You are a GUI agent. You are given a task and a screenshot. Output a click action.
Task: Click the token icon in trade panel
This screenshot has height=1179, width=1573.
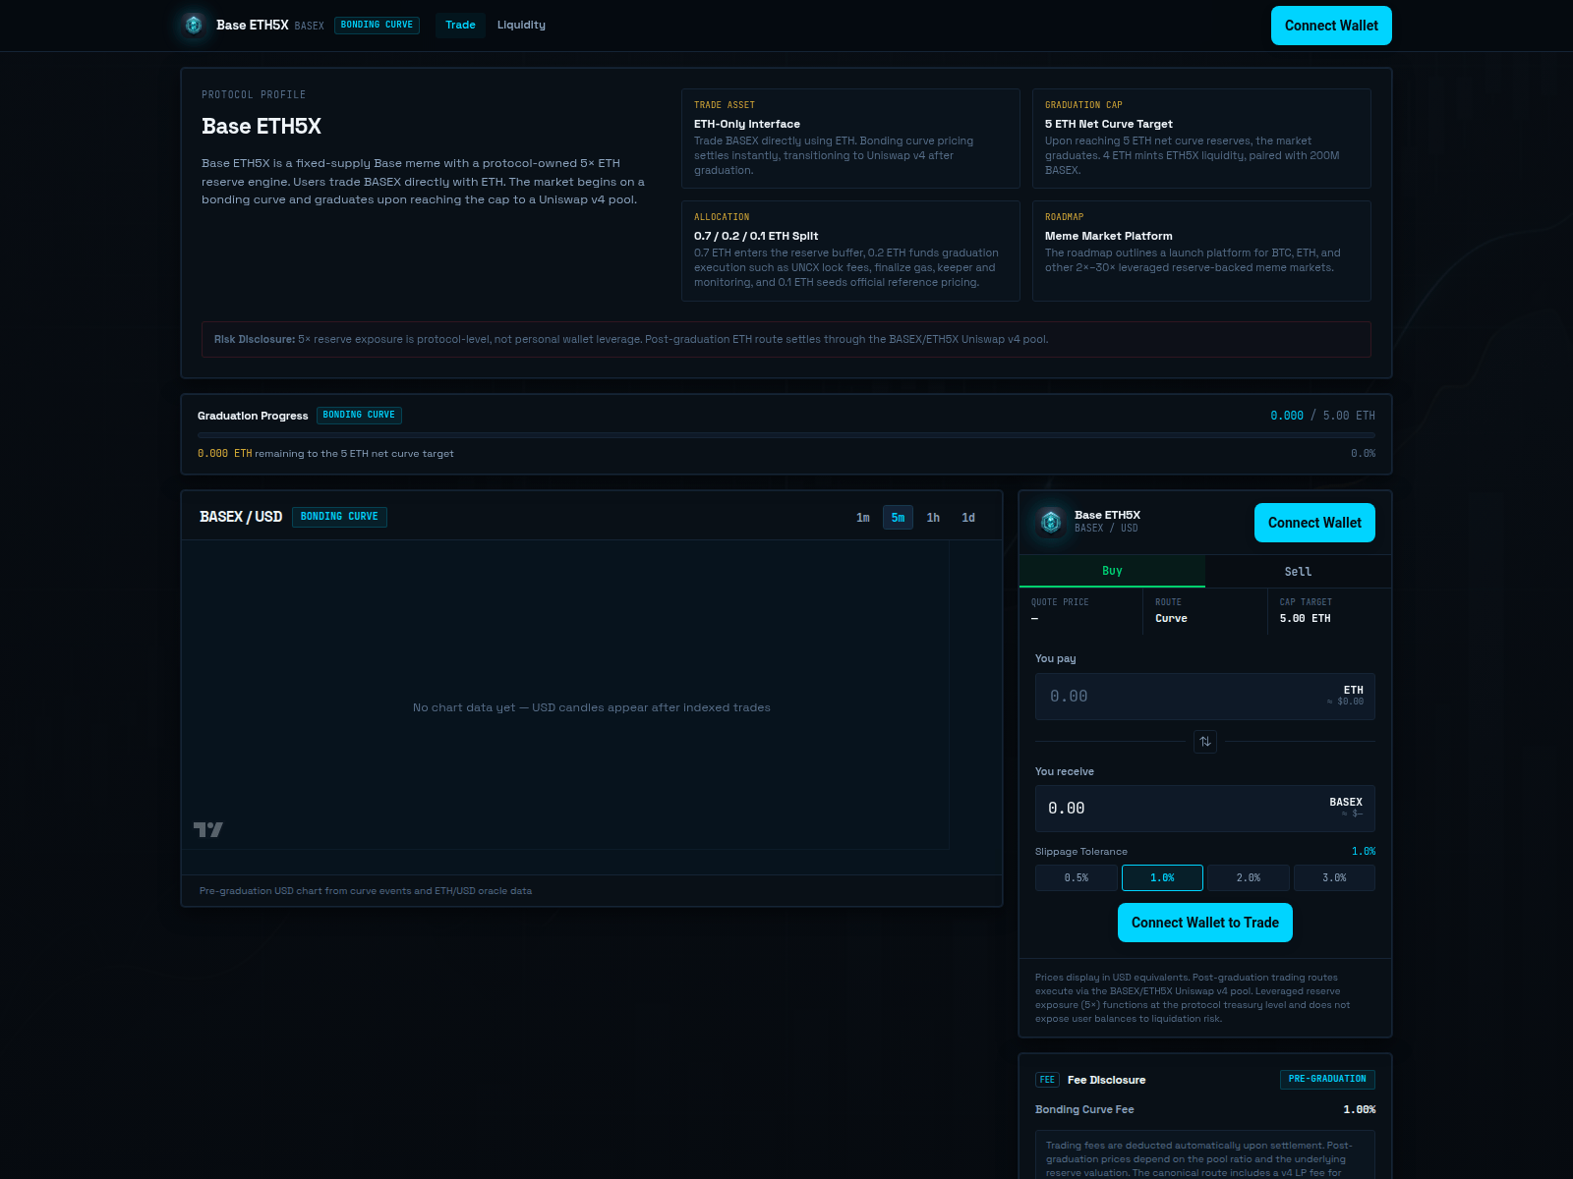coord(1051,521)
